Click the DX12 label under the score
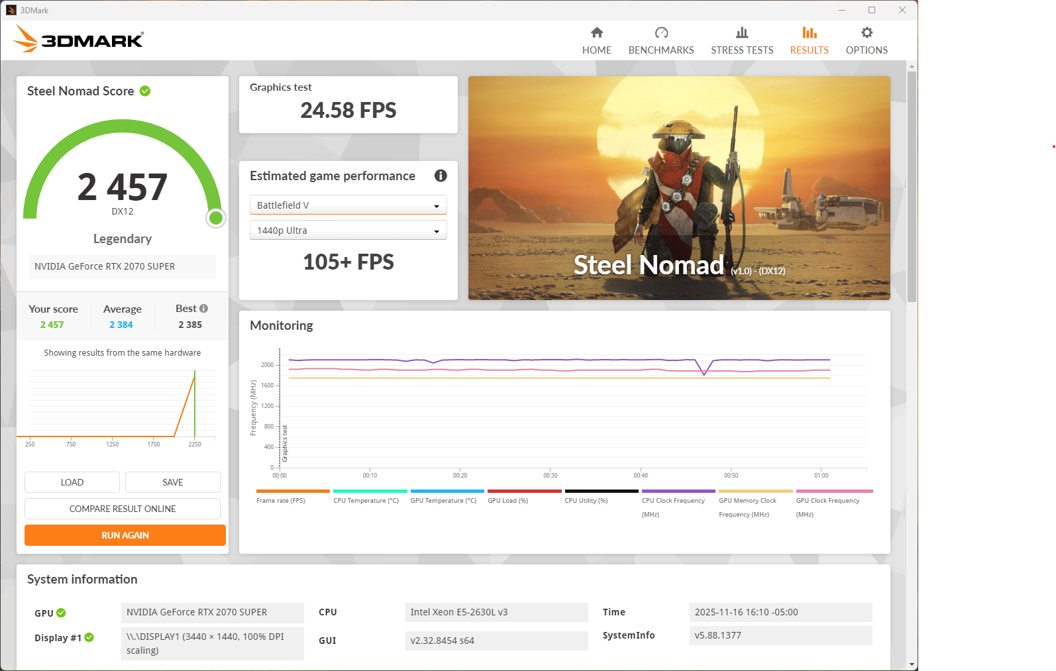This screenshot has width=1056, height=671. pos(123,211)
